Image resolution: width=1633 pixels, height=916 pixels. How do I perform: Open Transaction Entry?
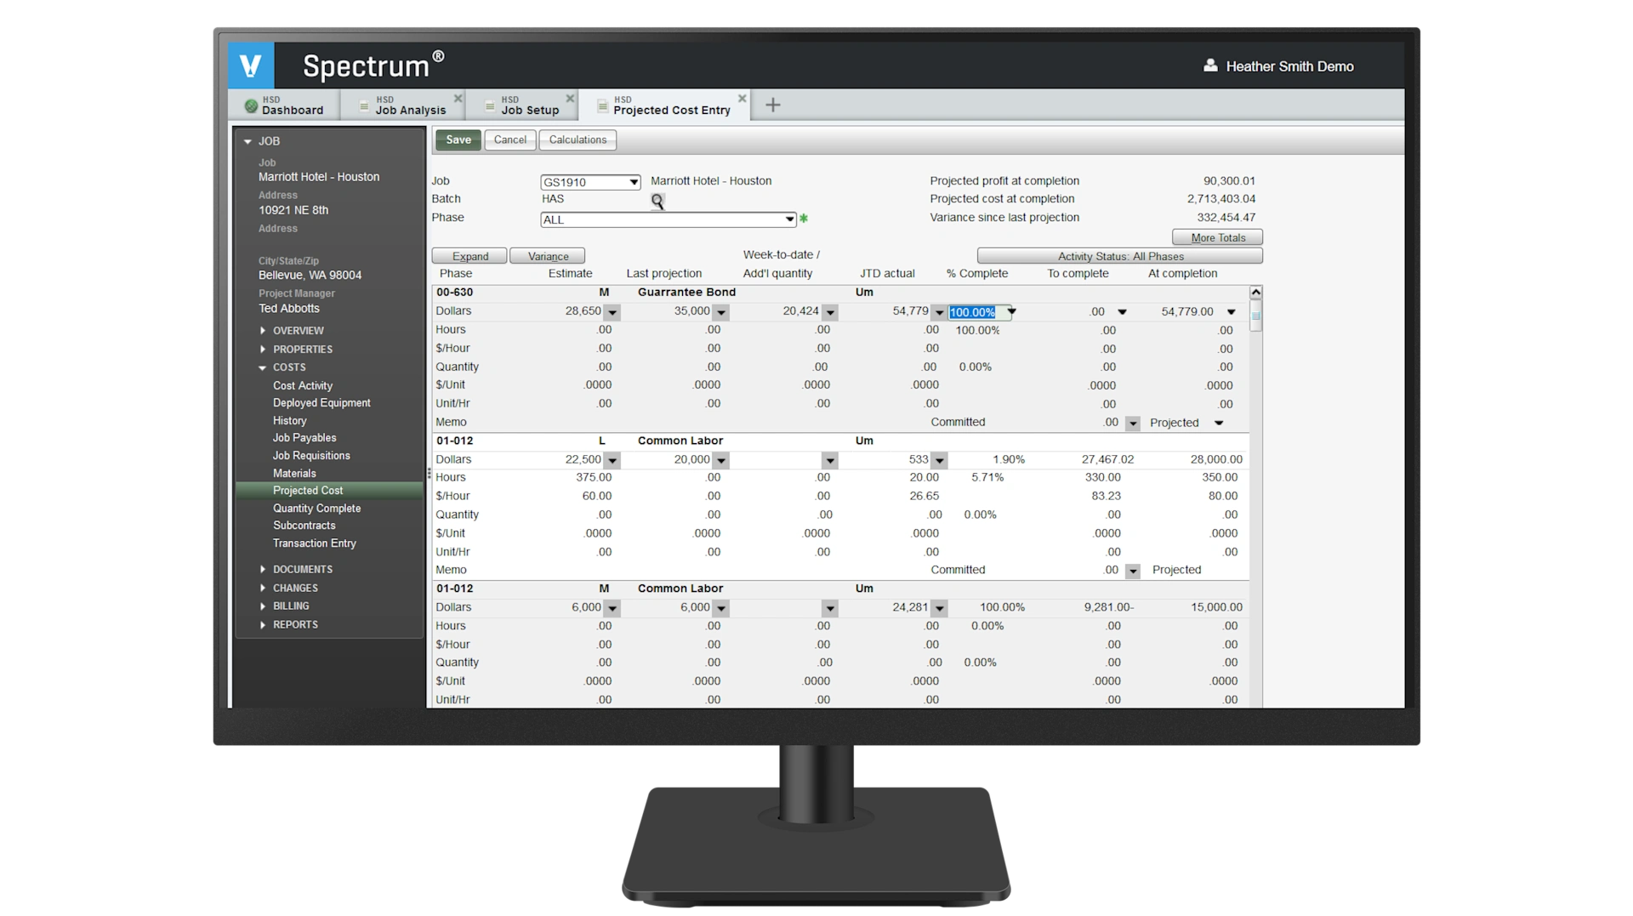tap(315, 543)
